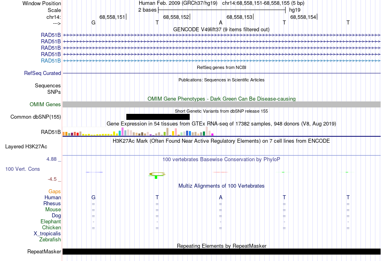
Task: Click the chr14: ruler label
Action: 54,17
